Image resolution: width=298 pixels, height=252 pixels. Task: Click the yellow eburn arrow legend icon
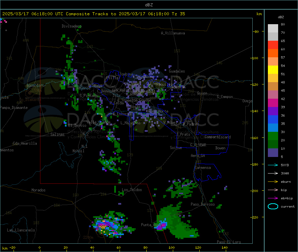coord(273,182)
